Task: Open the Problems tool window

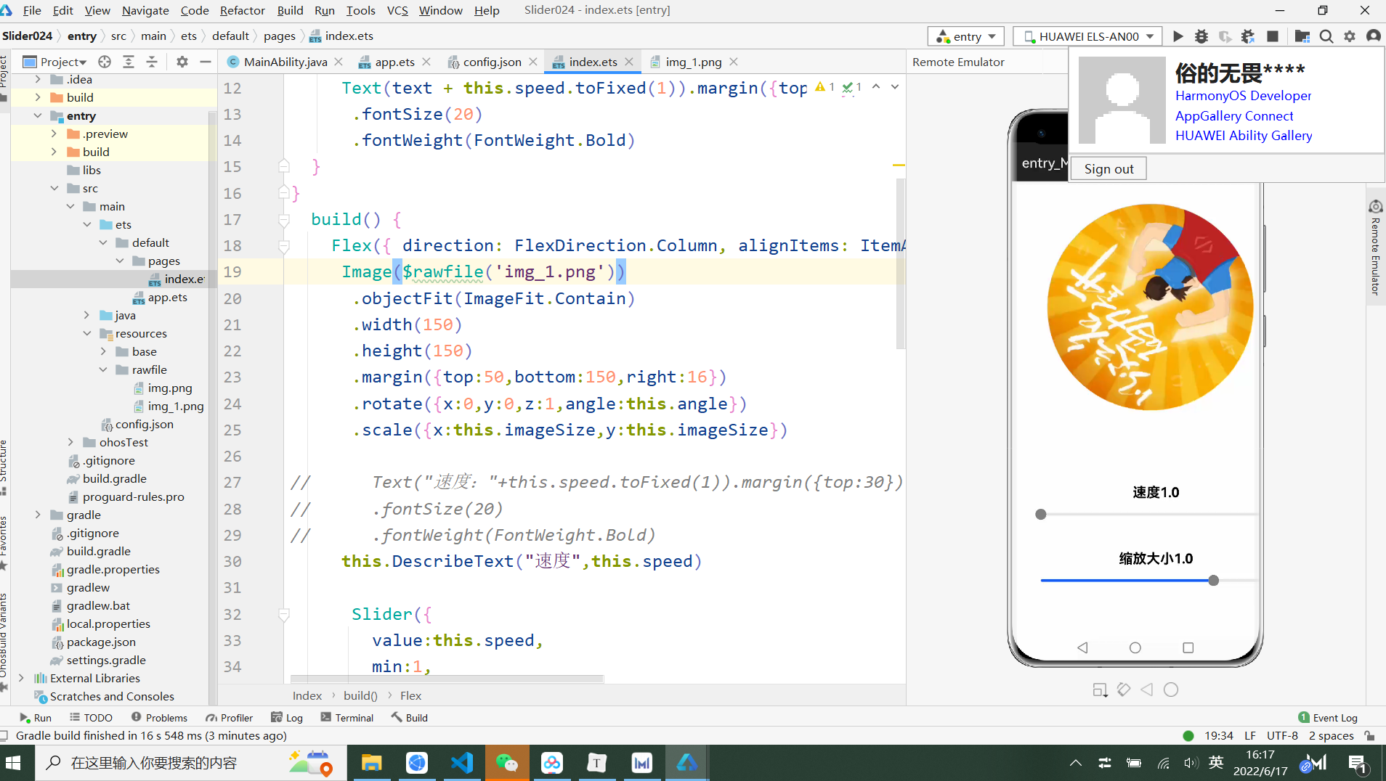Action: (x=159, y=718)
